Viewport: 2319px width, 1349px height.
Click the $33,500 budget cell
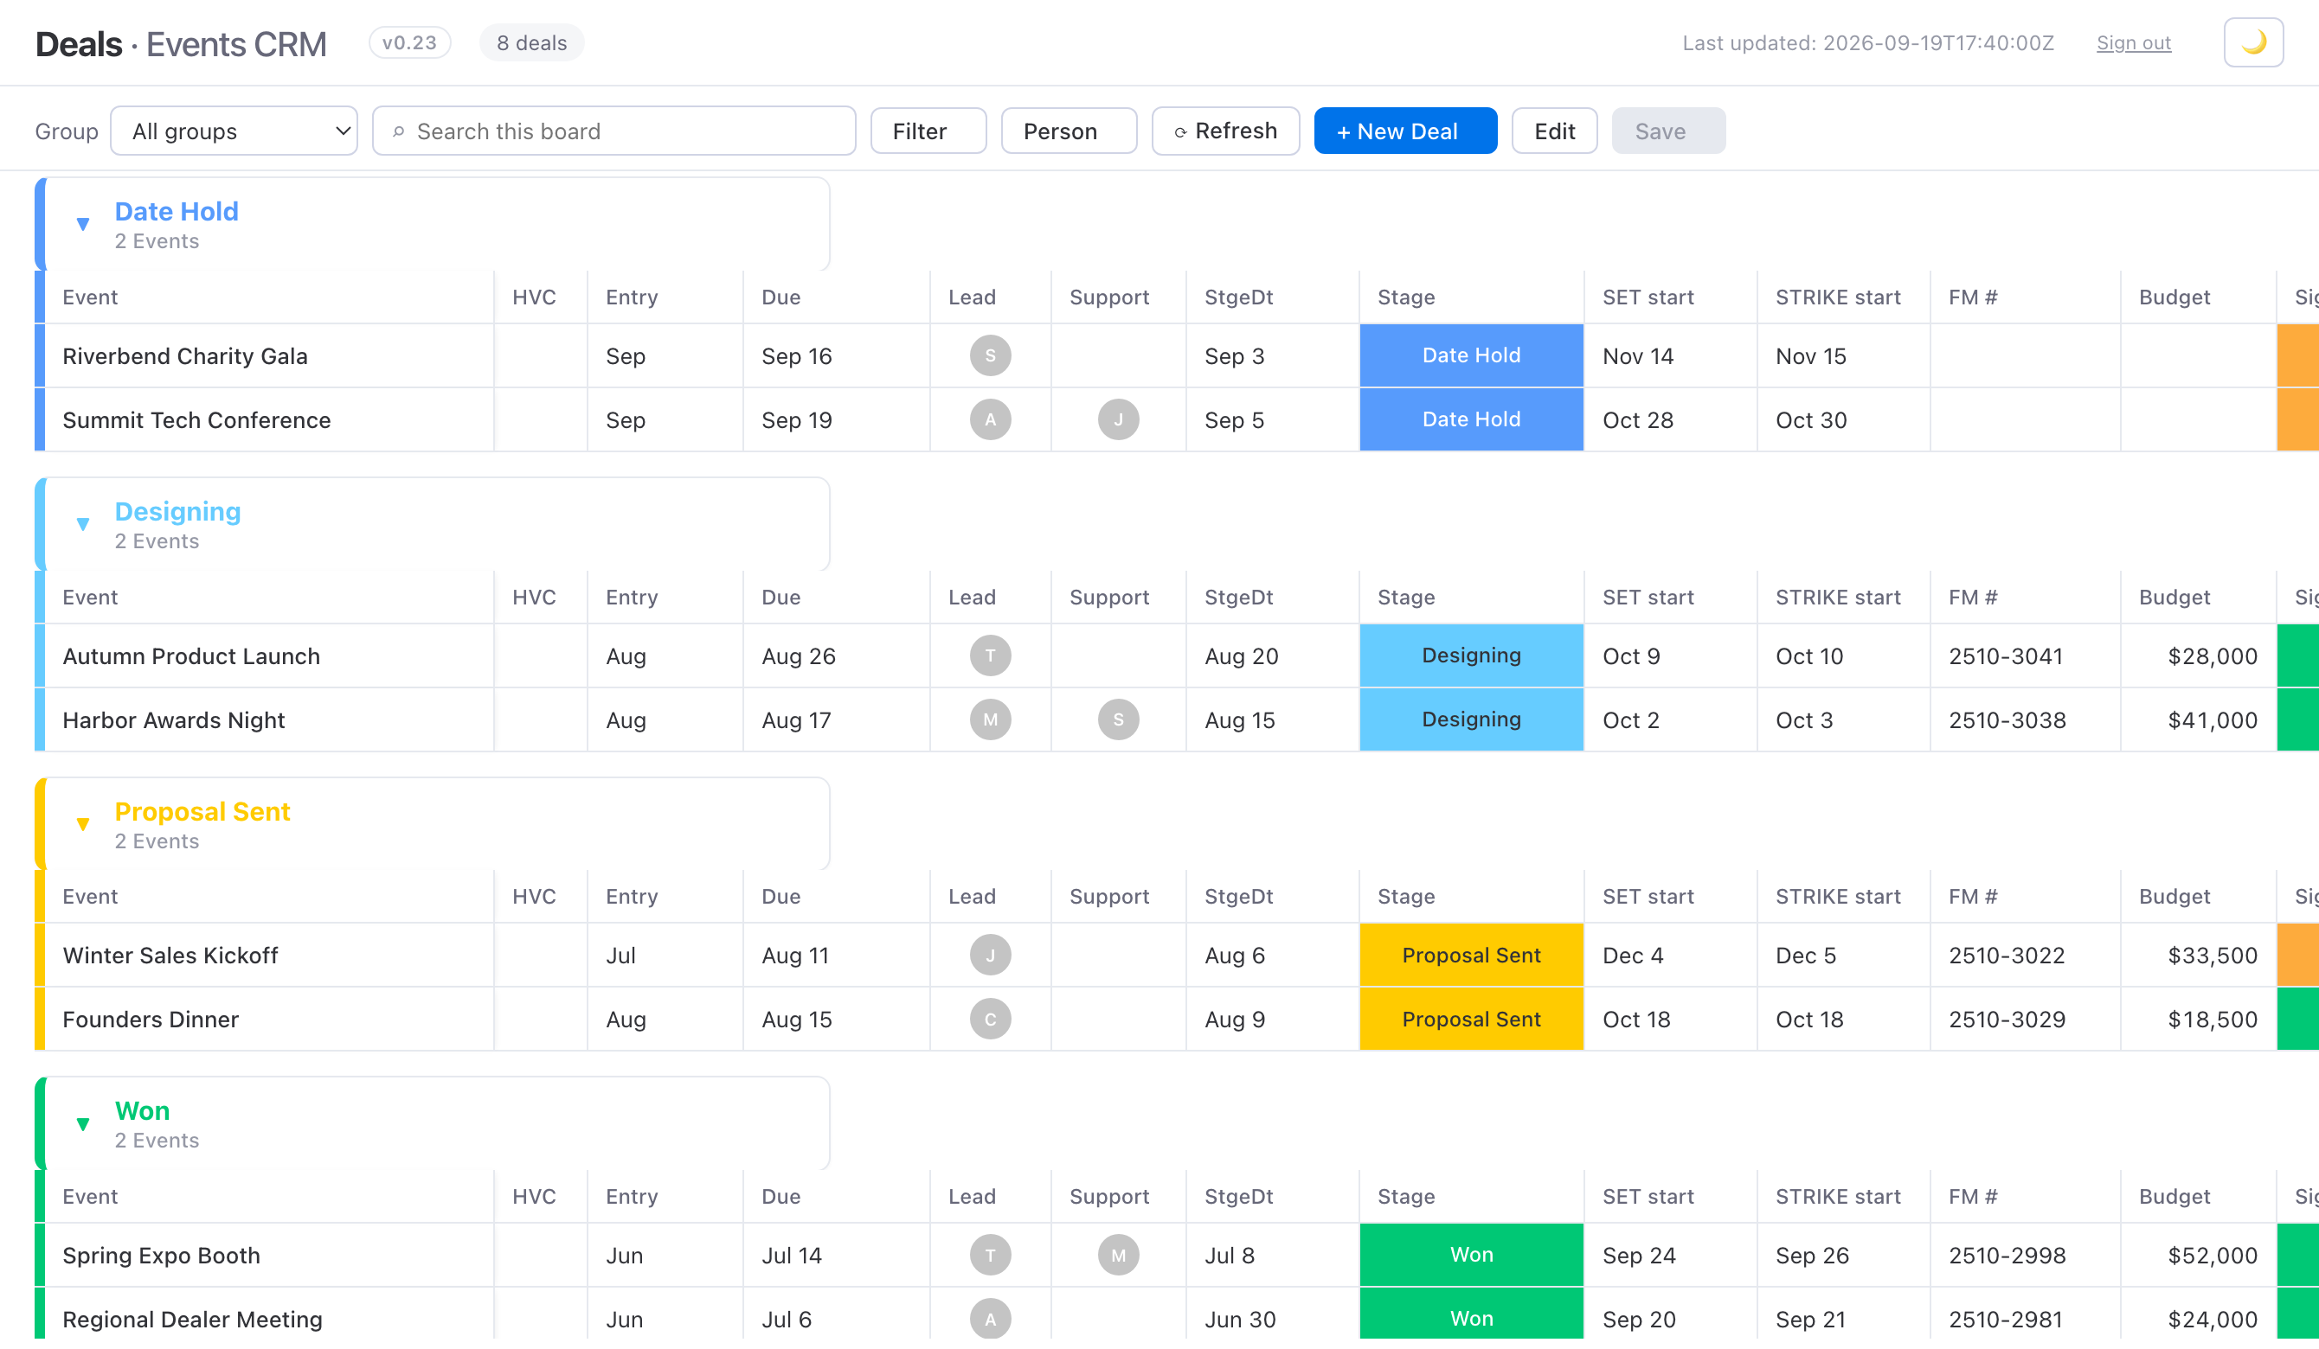click(x=2199, y=956)
